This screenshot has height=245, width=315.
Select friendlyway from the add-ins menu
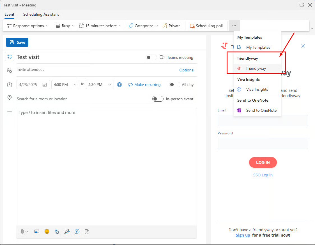coord(256,68)
